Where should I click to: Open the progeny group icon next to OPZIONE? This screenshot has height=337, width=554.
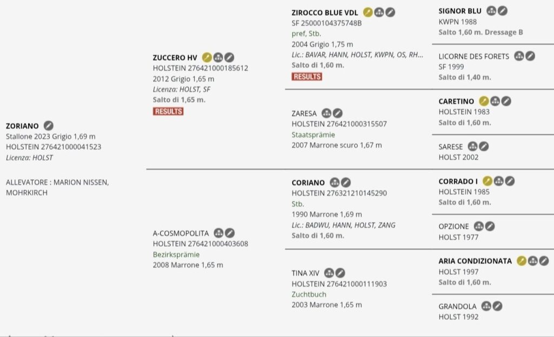pyautogui.click(x=479, y=227)
